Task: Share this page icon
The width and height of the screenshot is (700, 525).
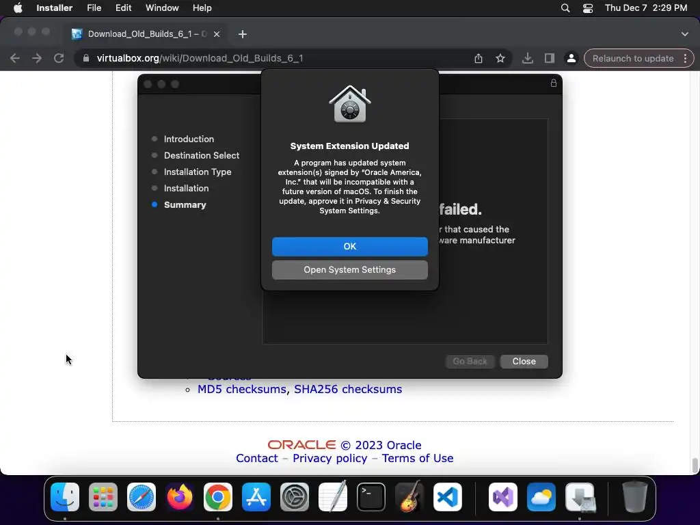Action: click(478, 58)
